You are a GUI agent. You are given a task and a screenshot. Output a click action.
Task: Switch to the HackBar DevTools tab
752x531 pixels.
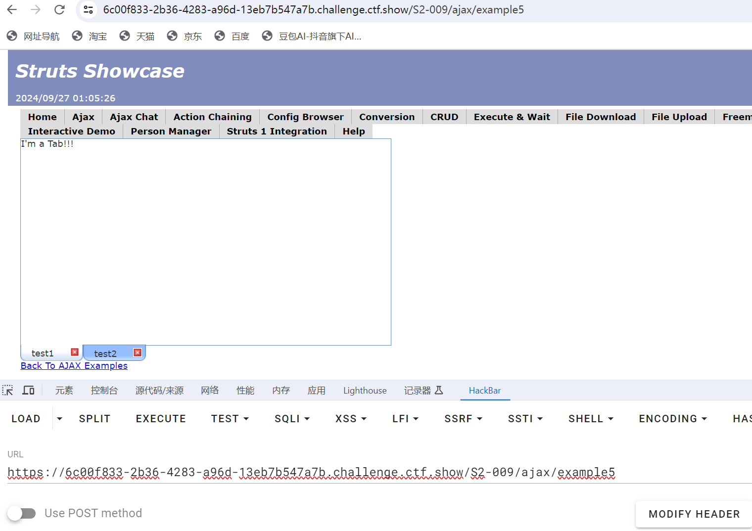coord(485,391)
